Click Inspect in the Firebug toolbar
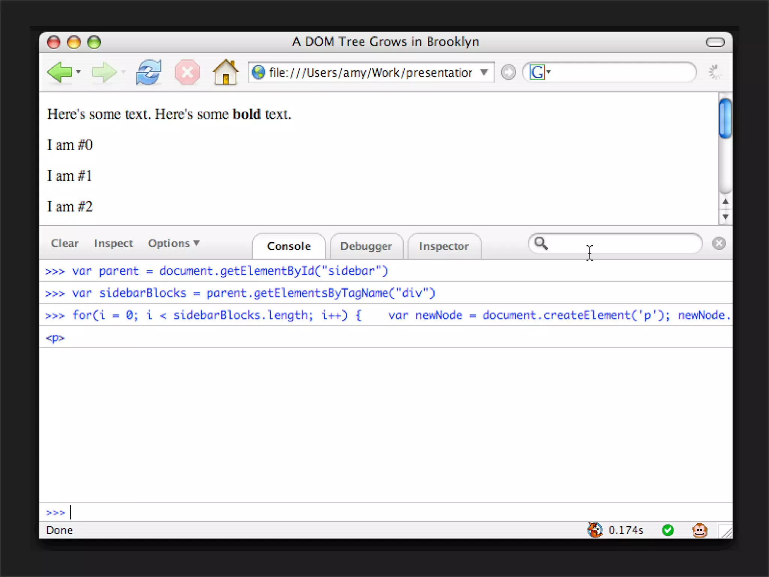This screenshot has height=577, width=769. pos(113,243)
